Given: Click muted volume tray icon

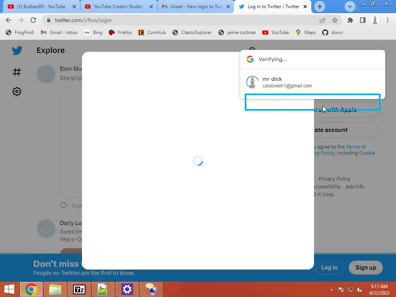Looking at the screenshot, I should coord(359,290).
